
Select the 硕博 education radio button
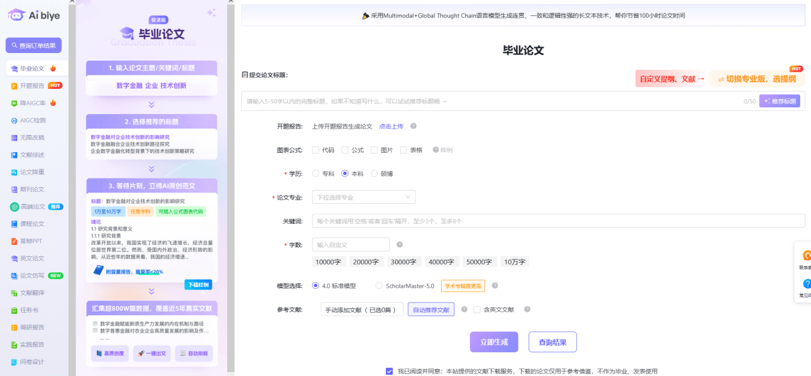[x=374, y=173]
